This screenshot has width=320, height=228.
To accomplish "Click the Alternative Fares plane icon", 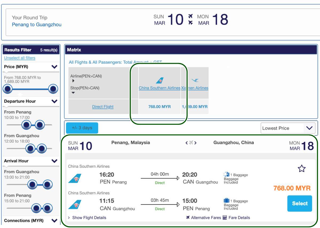I will coord(188,217).
